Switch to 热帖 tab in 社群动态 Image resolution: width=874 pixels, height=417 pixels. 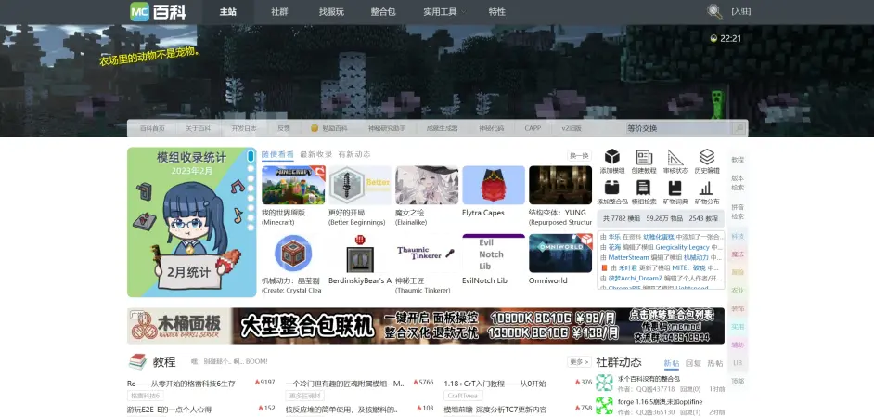coord(715,363)
